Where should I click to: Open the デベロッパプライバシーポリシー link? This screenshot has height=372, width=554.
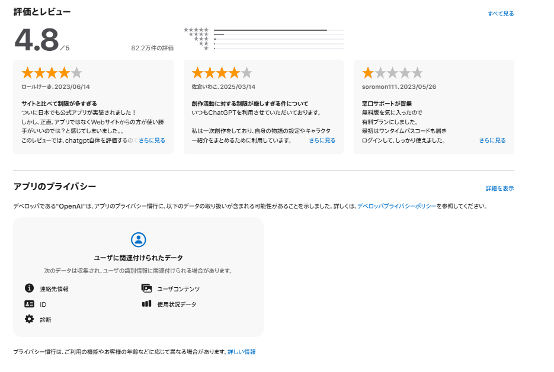point(397,206)
